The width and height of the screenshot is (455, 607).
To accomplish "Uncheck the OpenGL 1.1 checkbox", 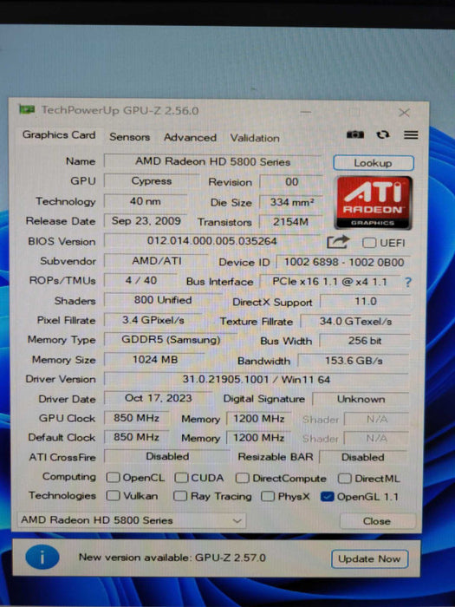I will click(x=327, y=496).
